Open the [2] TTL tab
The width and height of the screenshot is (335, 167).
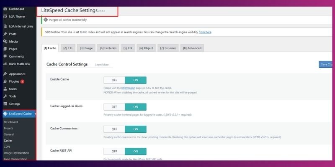(68, 48)
